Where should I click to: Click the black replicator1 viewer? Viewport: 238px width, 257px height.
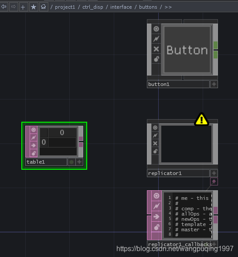[x=186, y=144]
